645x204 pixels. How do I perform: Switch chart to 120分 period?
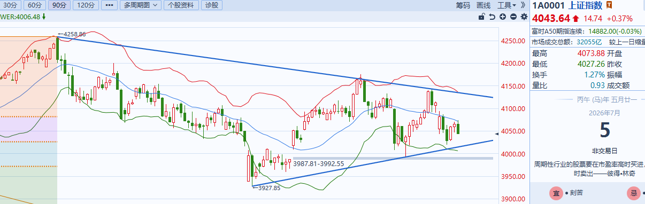point(85,5)
